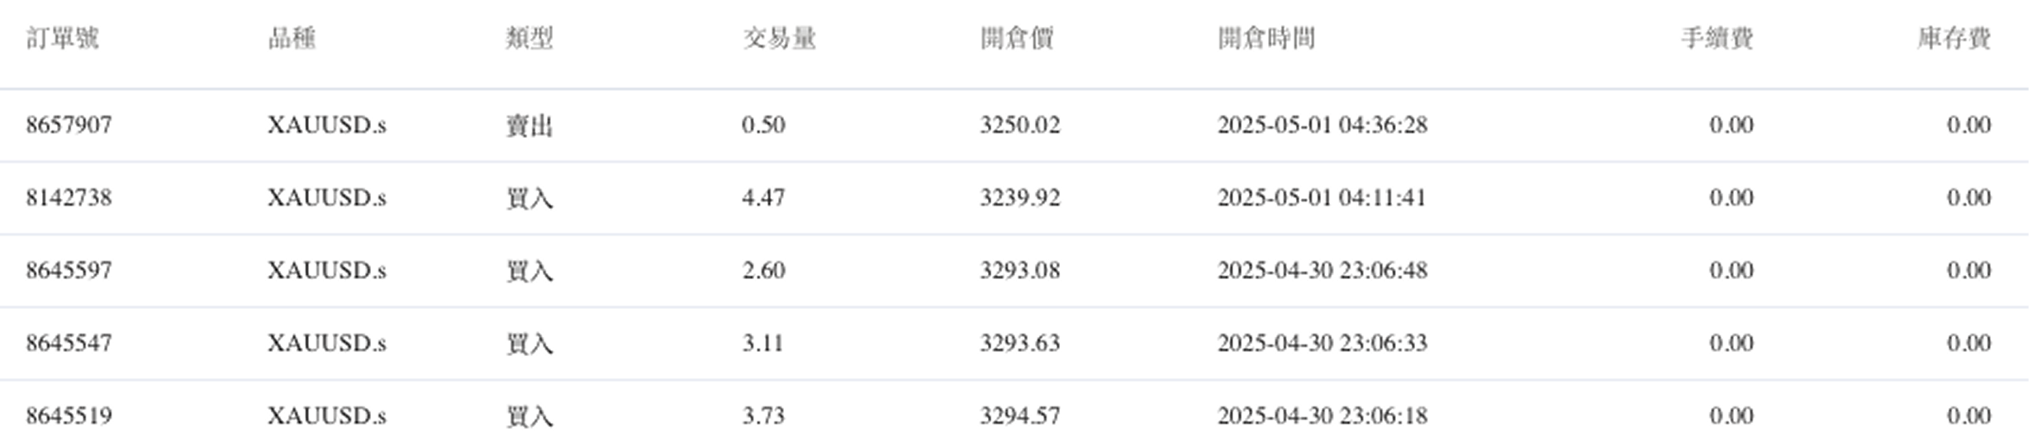This screenshot has height=441, width=2037.
Task: Click the 庫存費 column header
Action: click(1954, 38)
